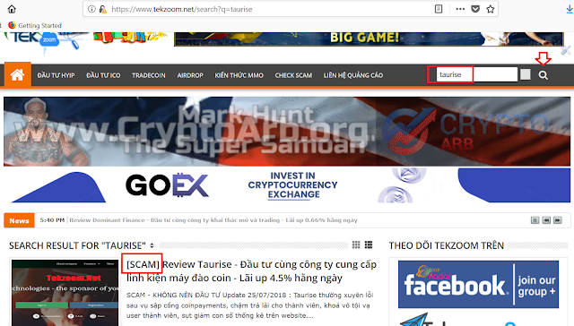The width and height of the screenshot is (574, 326).
Task: Expand the search result sort arrows
Action: click(152, 245)
